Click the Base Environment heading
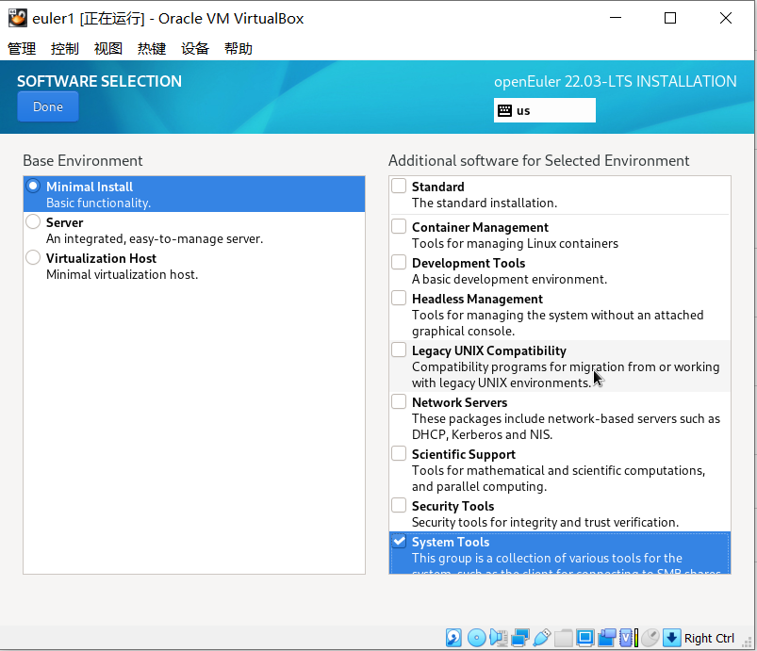 pos(83,160)
